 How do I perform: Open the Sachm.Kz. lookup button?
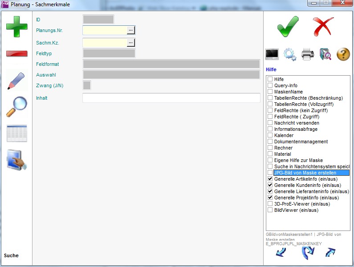(x=130, y=43)
